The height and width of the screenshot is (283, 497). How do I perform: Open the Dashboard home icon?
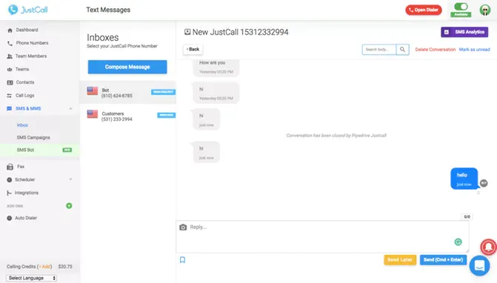point(10,30)
